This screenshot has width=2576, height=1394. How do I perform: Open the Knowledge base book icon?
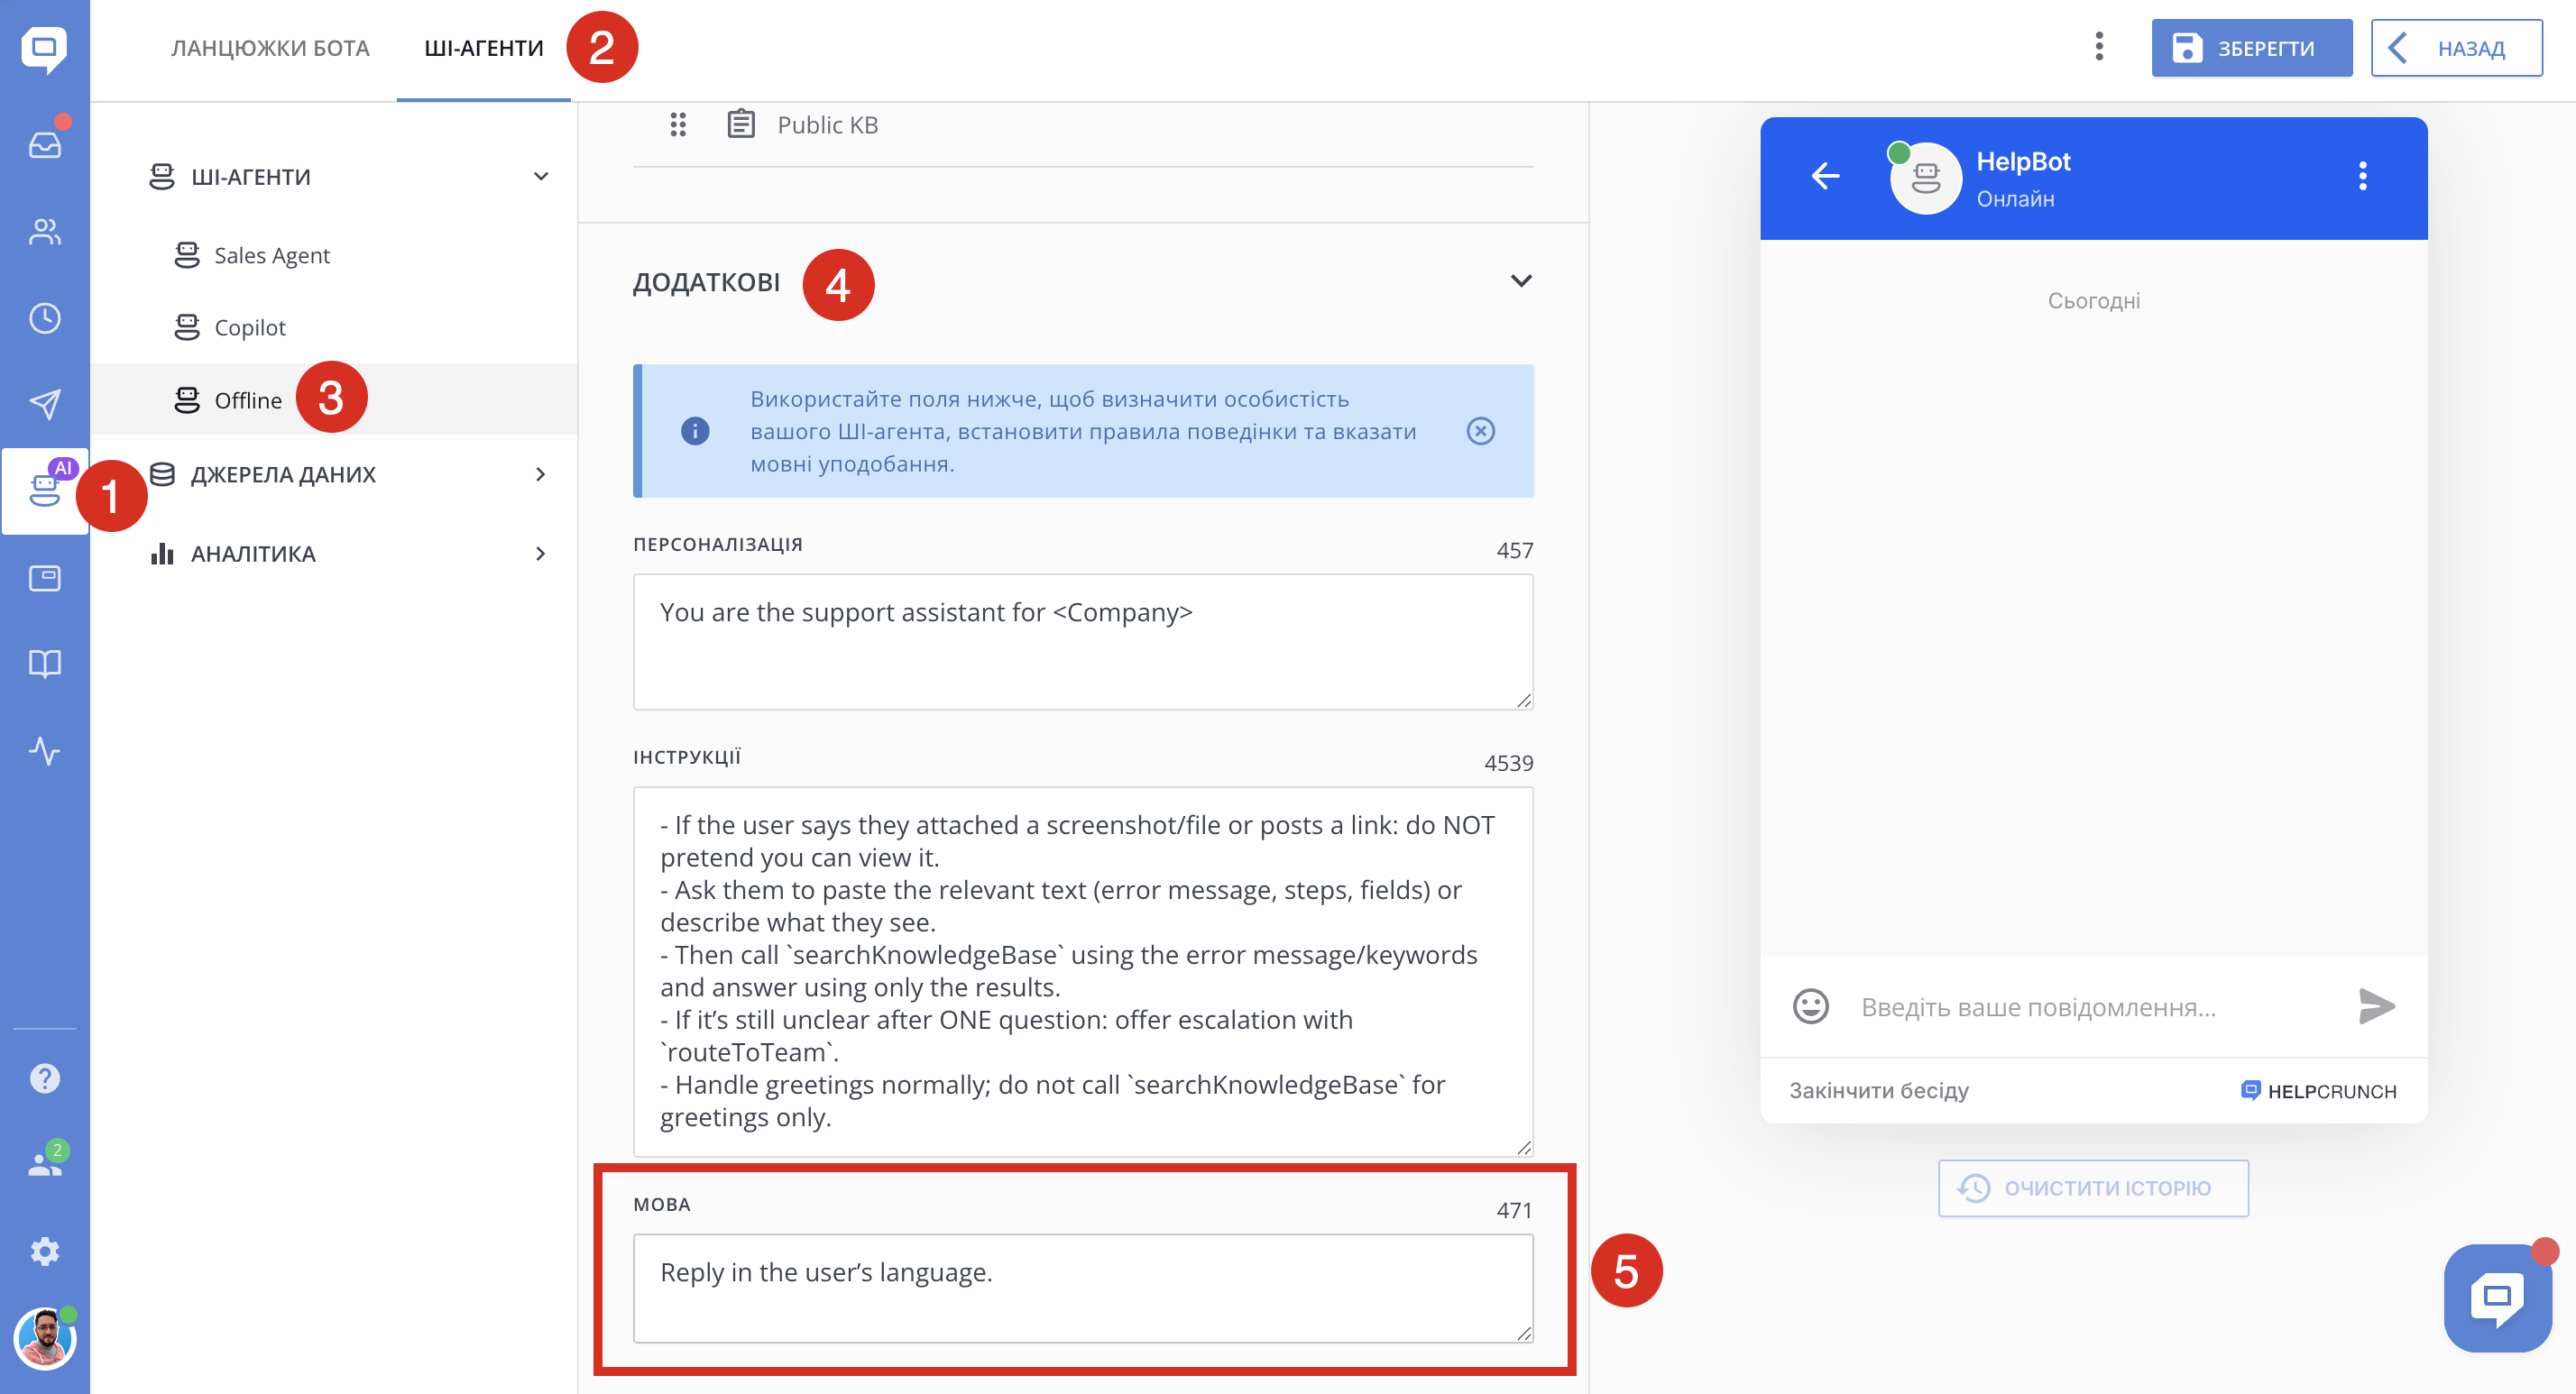pyautogui.click(x=44, y=664)
